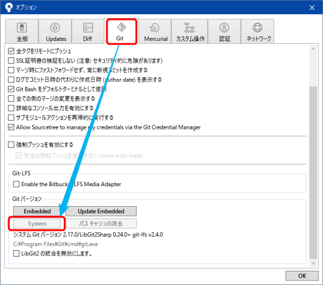Click the Embedded button
Viewport: 323px width, 285px height.
pos(37,211)
